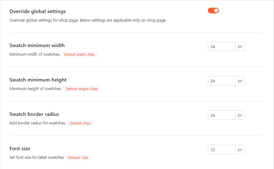The image size is (274, 169).
Task: Click the Swatch border radius label
Action: tap(34, 114)
